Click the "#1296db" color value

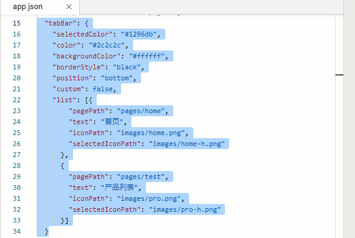[x=139, y=34]
